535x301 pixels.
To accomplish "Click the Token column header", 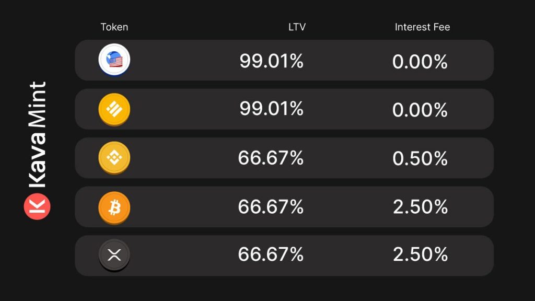I will (x=114, y=27).
